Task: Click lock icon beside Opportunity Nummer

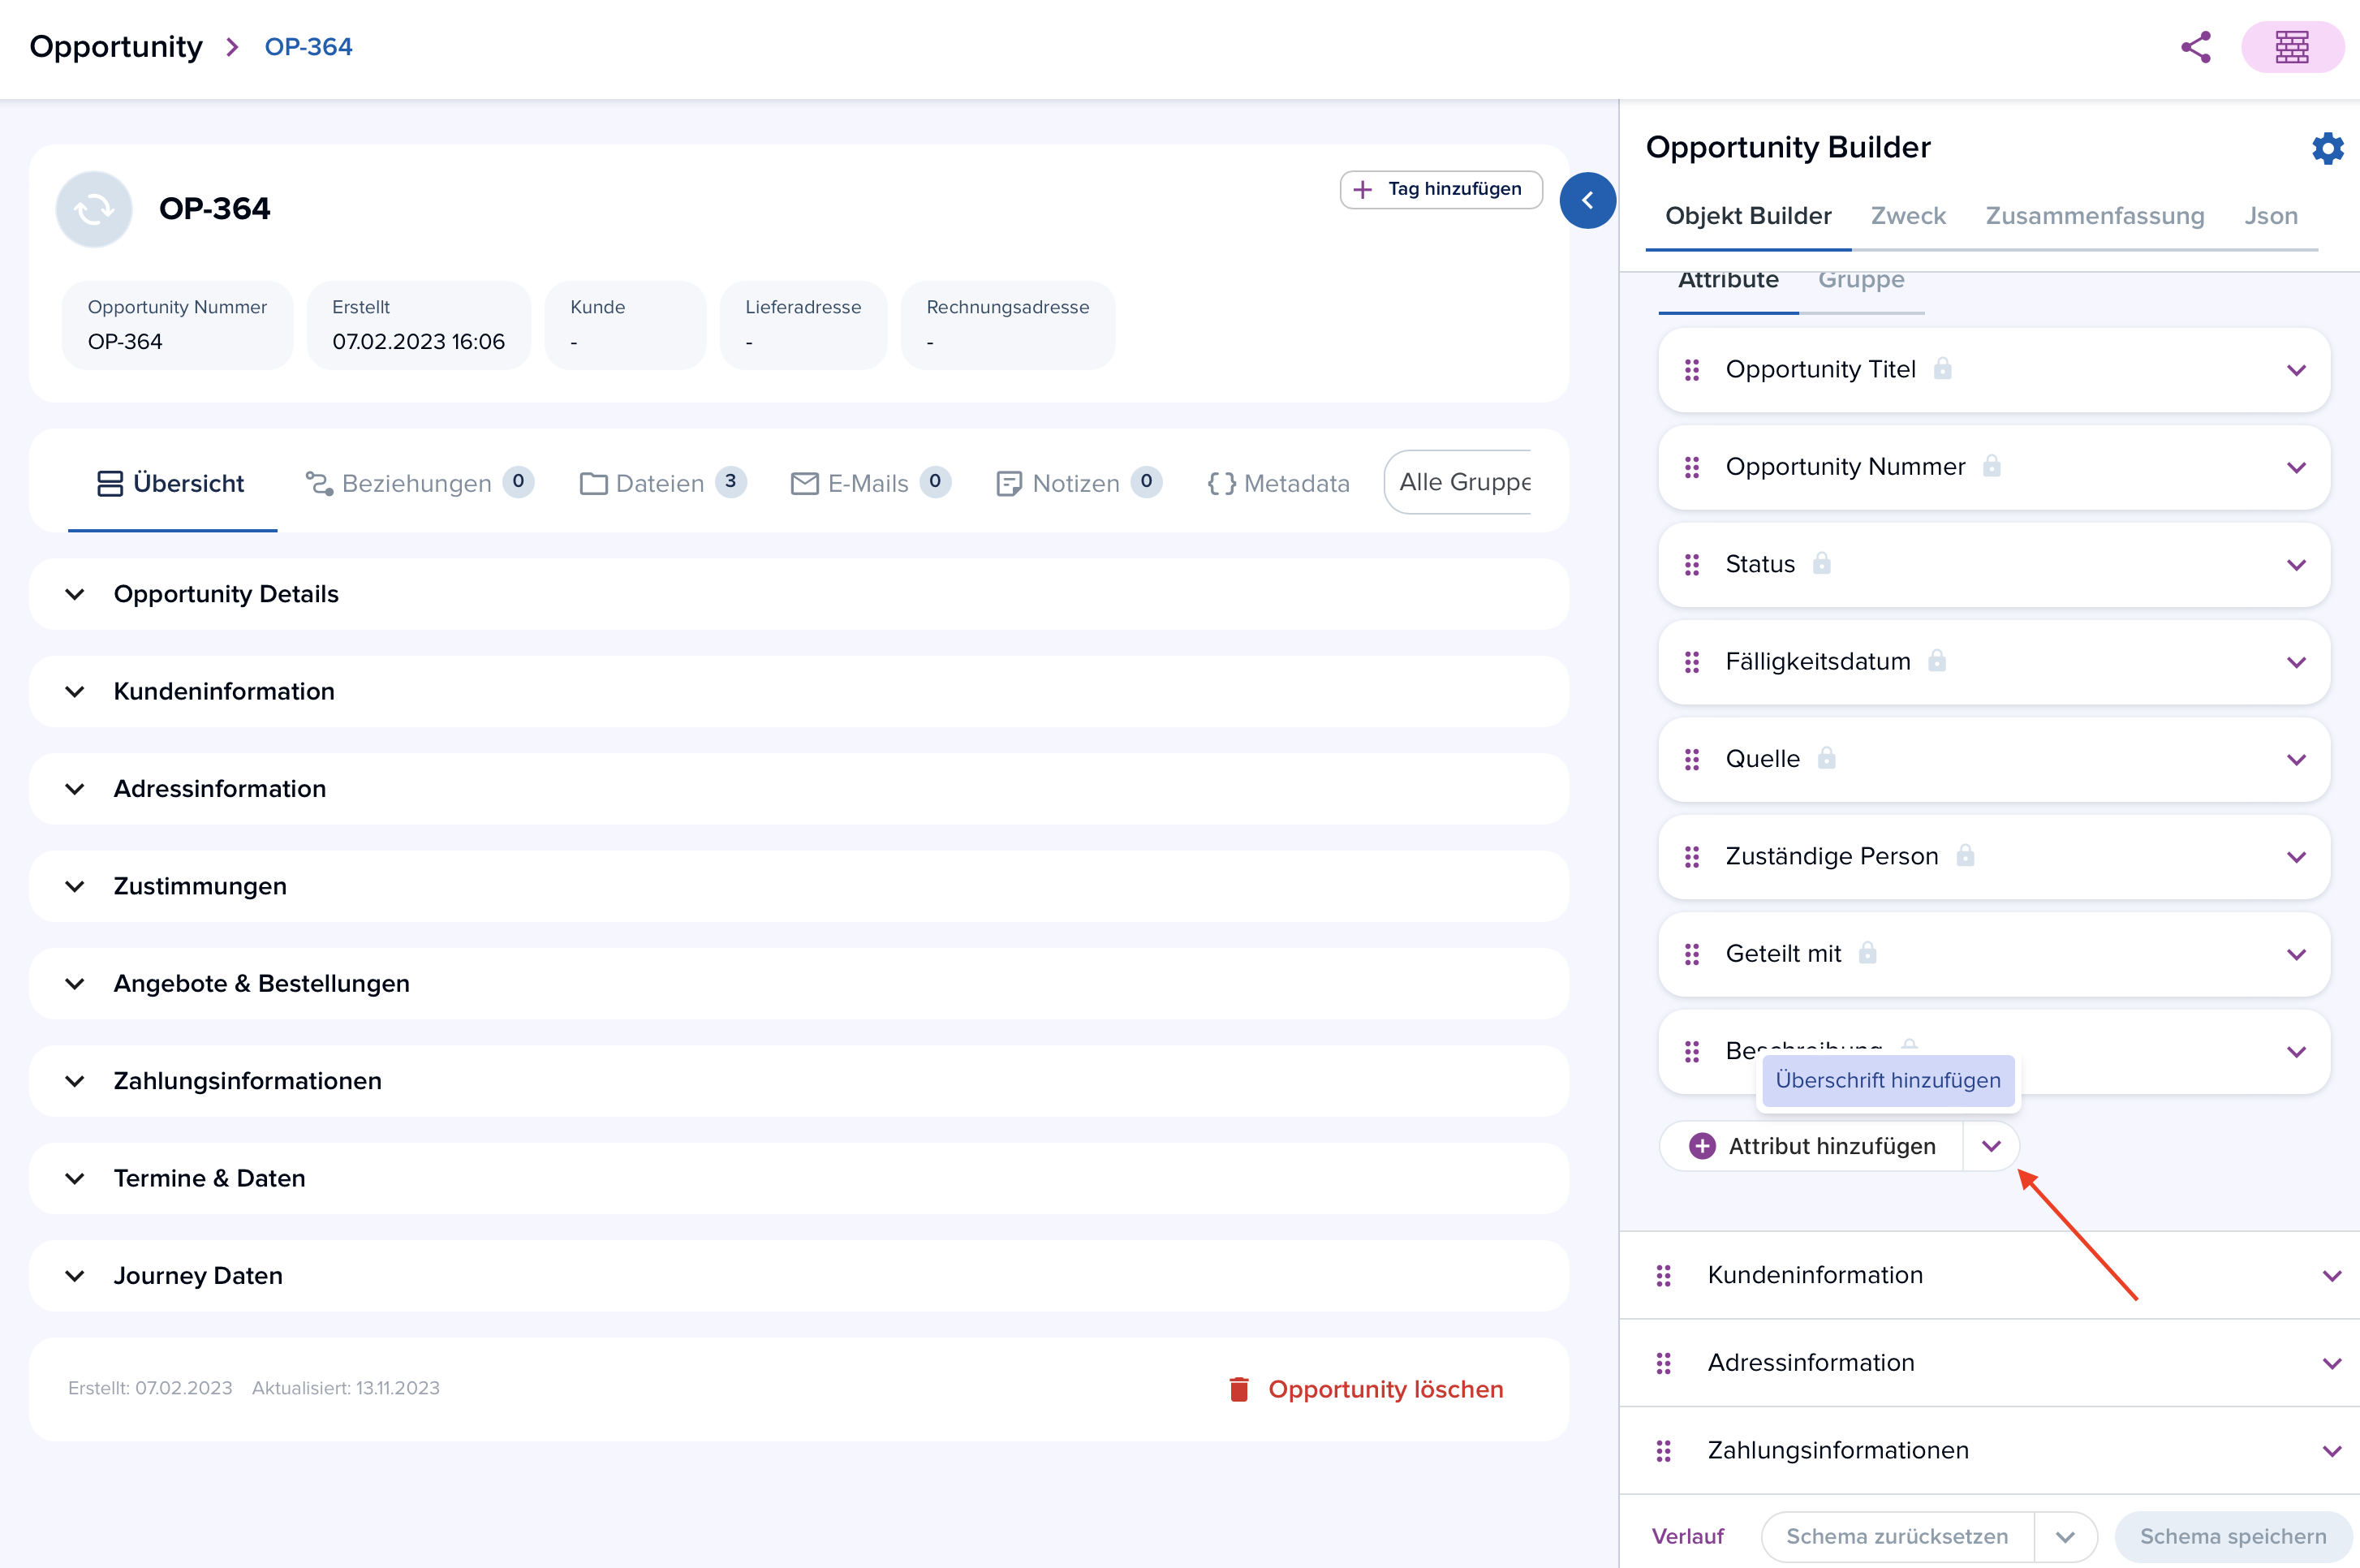Action: pos(1991,466)
